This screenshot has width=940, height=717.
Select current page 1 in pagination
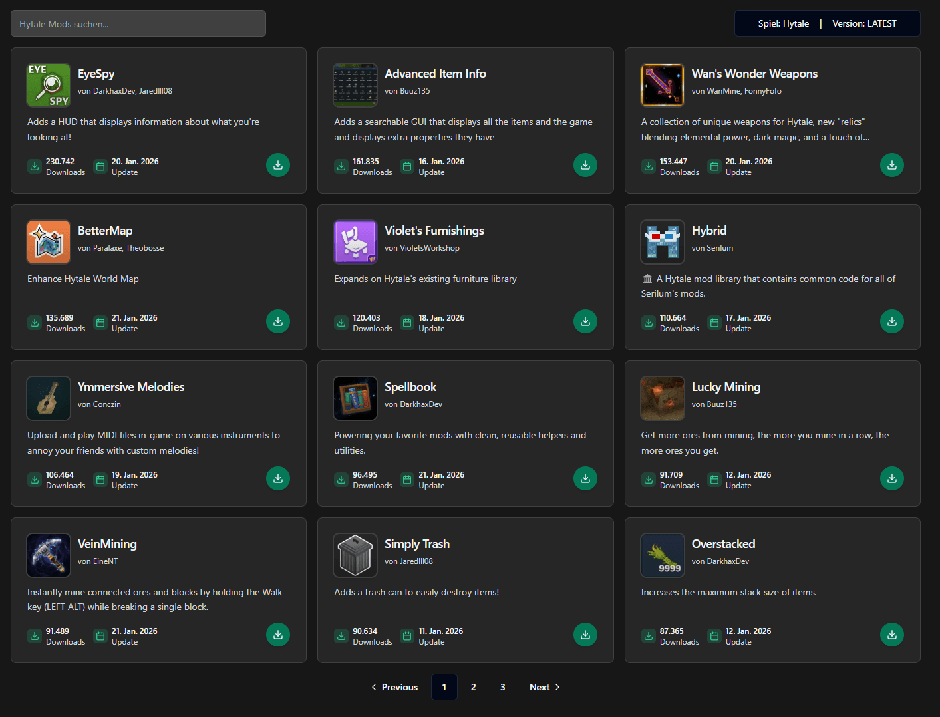point(444,687)
